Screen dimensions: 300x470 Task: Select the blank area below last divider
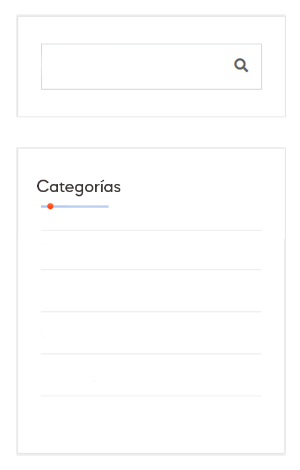[x=151, y=424]
